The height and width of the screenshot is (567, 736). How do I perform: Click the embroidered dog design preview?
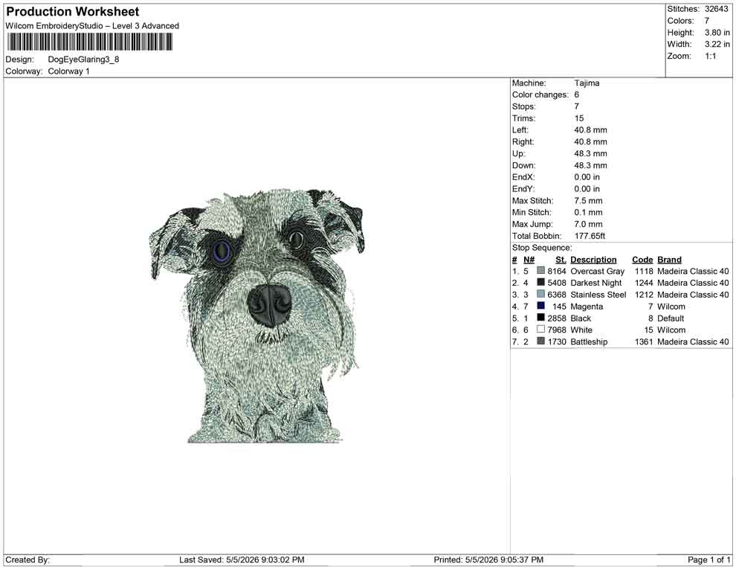tap(256, 315)
